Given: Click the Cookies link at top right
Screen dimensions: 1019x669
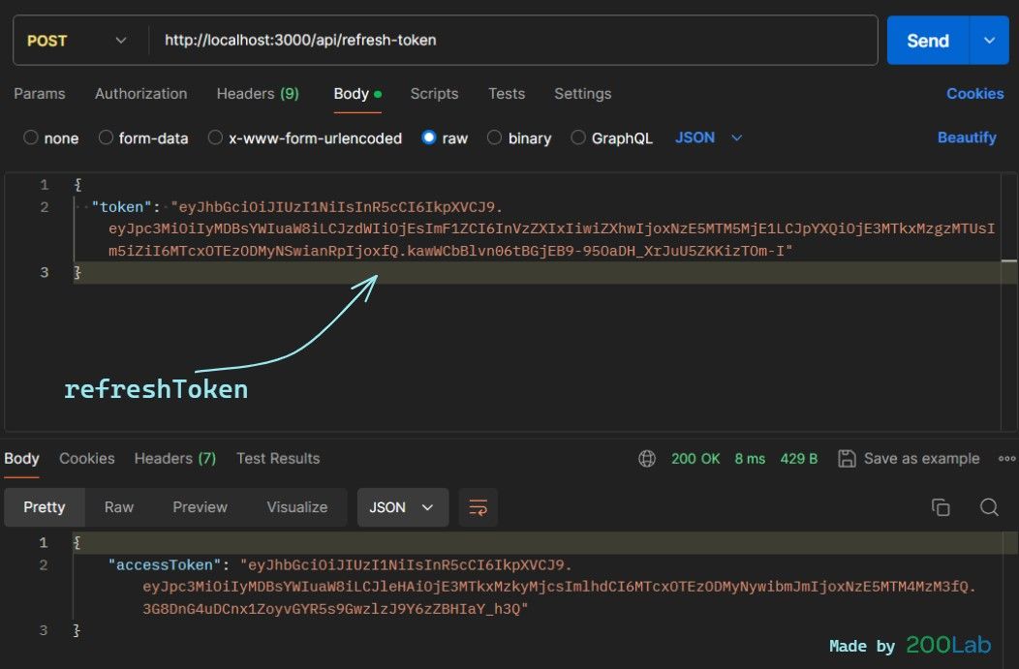Looking at the screenshot, I should click(974, 94).
